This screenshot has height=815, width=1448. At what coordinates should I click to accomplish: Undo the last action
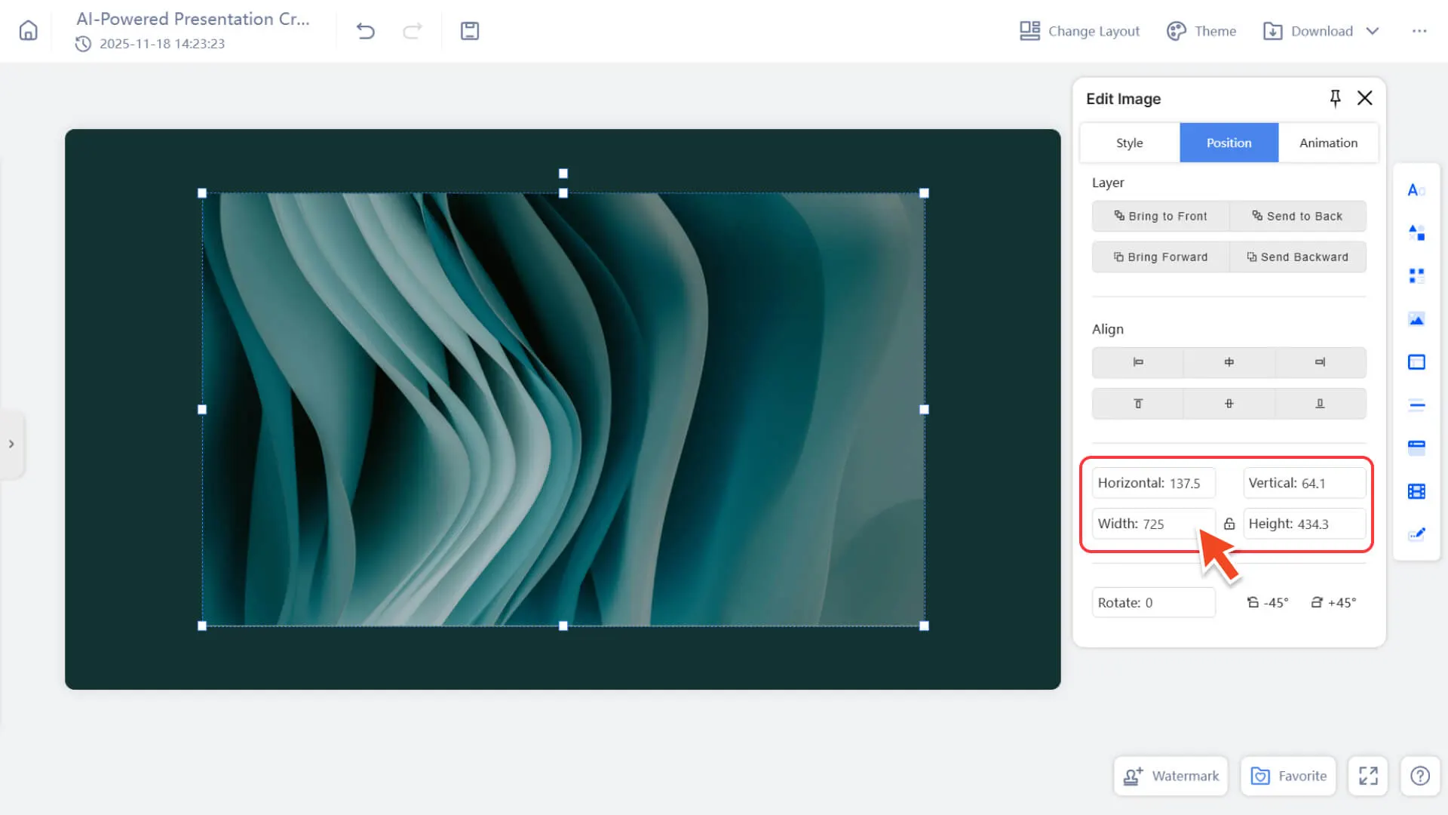pyautogui.click(x=366, y=31)
